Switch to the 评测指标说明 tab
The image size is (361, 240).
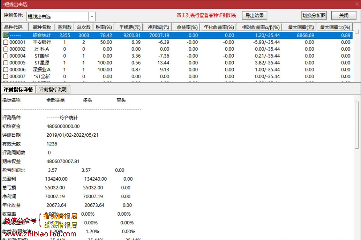53,90
